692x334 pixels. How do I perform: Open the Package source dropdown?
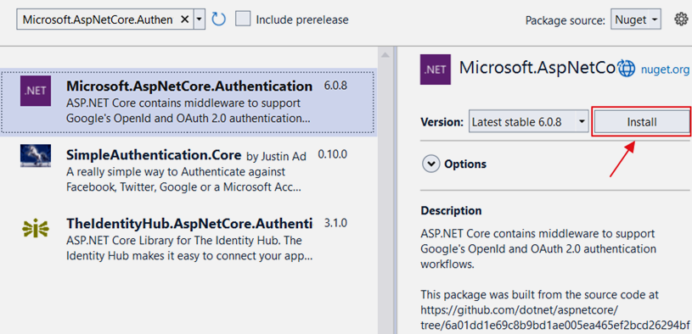click(636, 19)
